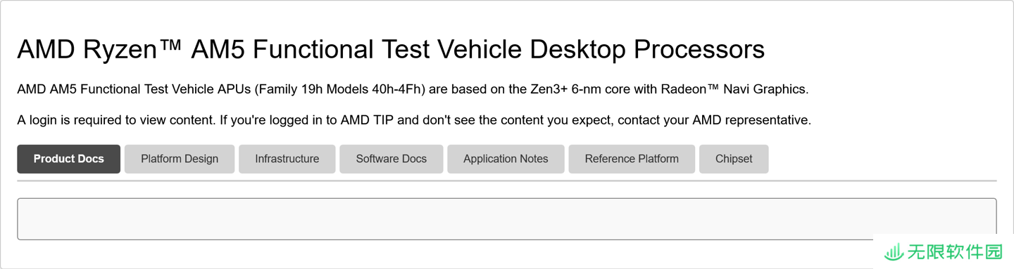
Task: Click the AMD Ryzen AM5 page heading
Action: (391, 50)
